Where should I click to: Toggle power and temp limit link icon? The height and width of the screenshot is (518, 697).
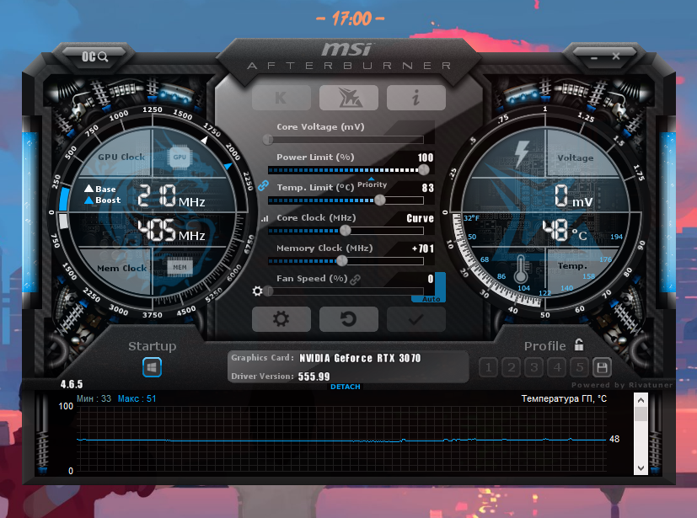(x=263, y=185)
